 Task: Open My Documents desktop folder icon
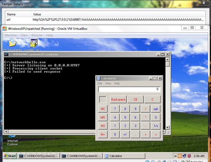pos(13,43)
